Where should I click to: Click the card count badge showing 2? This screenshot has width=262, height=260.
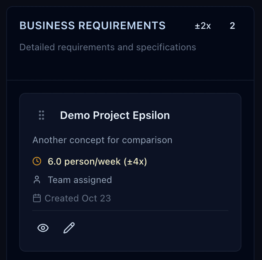(x=232, y=25)
